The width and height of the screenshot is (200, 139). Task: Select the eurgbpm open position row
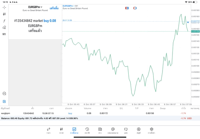[x=94, y=114]
